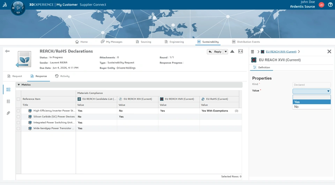
Task: Switch to the Request tab
Action: tap(15, 76)
